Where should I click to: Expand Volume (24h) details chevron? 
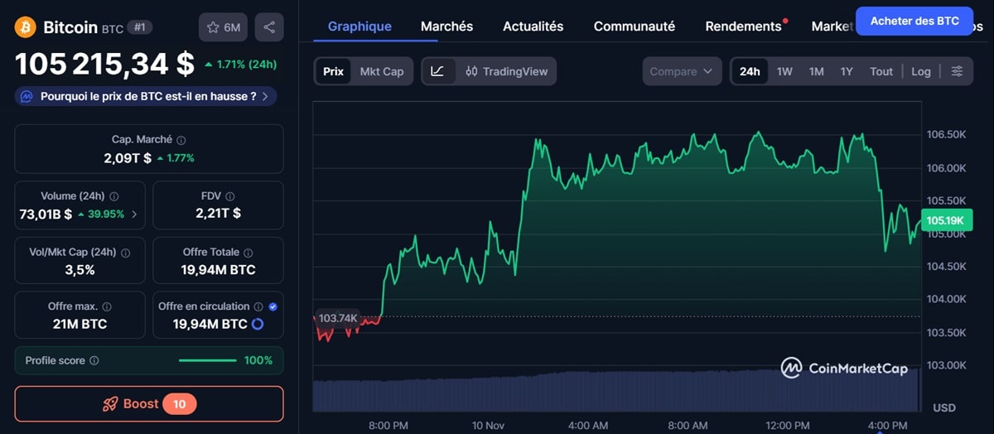134,215
